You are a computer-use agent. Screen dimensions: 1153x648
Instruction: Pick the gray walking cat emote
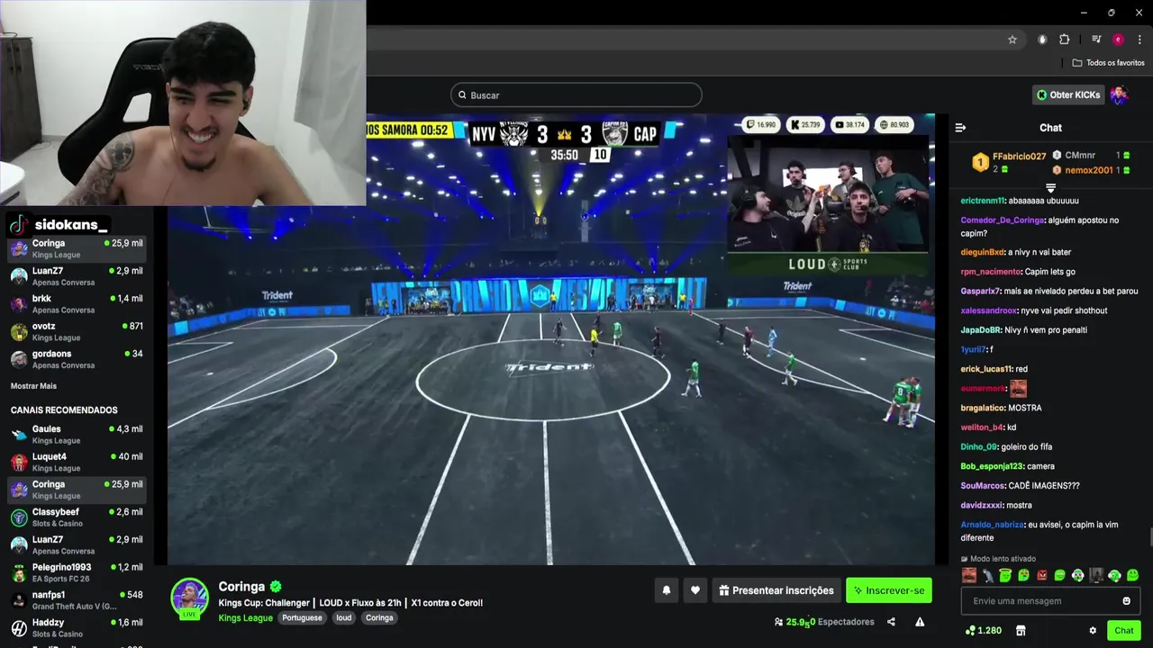click(987, 576)
